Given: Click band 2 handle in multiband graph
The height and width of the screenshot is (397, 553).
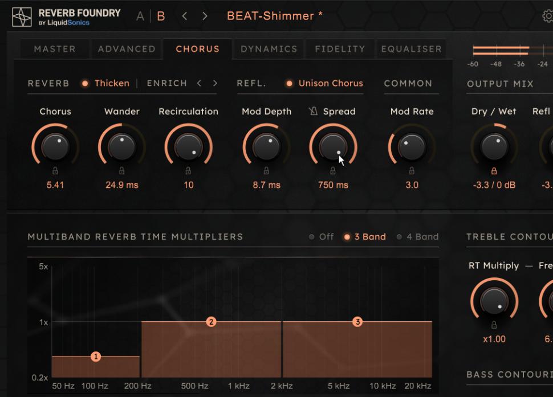Looking at the screenshot, I should [x=211, y=322].
